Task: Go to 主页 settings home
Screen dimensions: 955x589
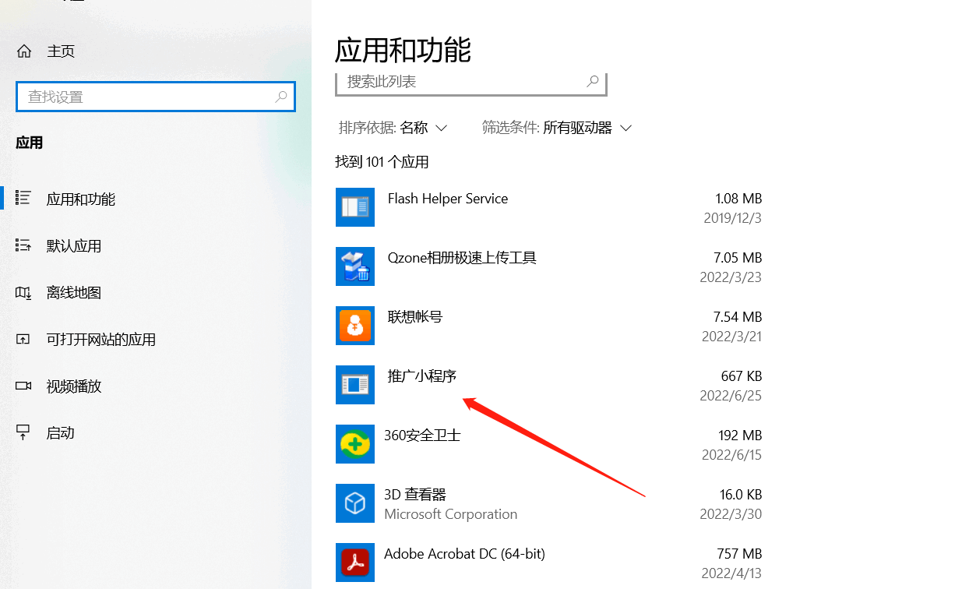Action: [x=61, y=51]
